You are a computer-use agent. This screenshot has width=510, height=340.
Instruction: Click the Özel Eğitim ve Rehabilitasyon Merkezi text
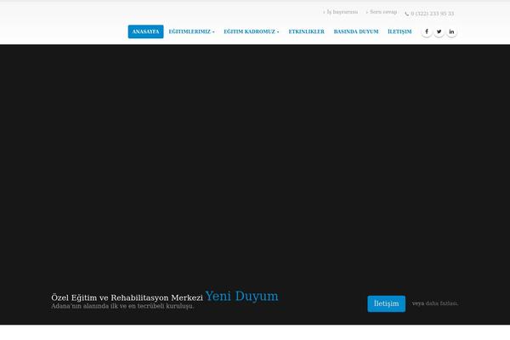127,297
